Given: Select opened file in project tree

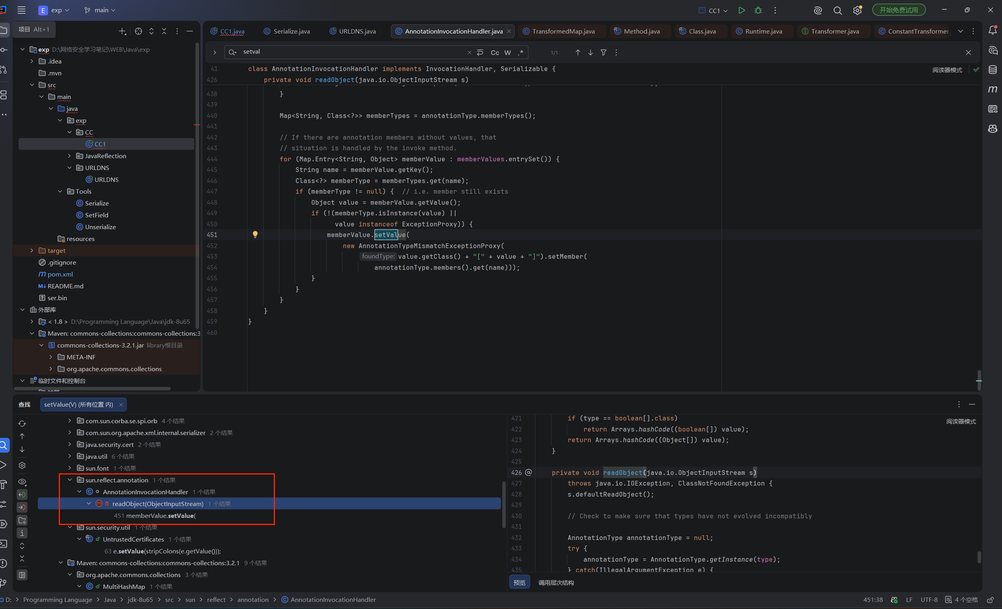Looking at the screenshot, I should [138, 31].
